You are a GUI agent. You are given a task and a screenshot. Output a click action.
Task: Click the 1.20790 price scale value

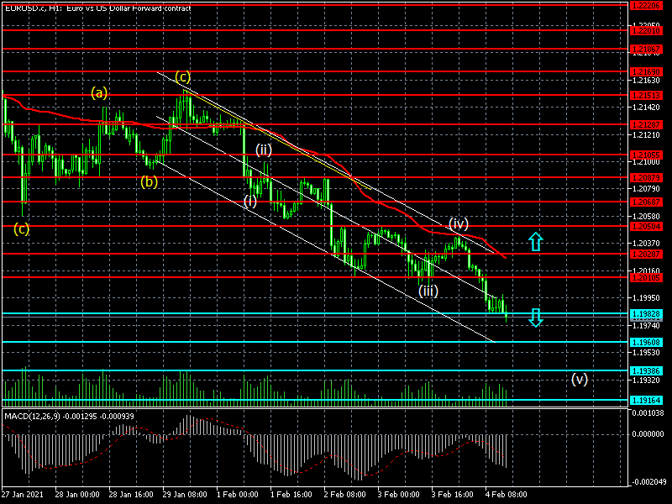coord(646,188)
